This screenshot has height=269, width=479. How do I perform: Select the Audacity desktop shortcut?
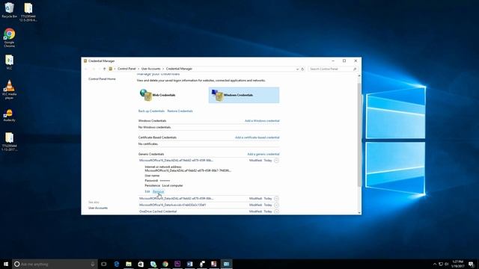[x=10, y=116]
